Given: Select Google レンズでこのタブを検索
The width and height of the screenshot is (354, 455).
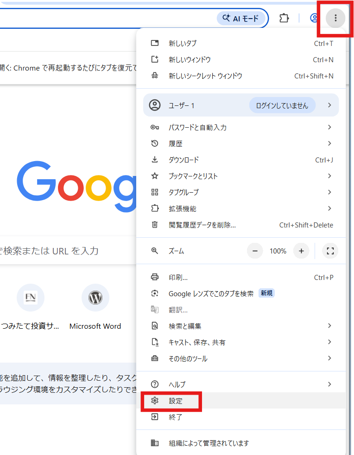Looking at the screenshot, I should coord(241,293).
